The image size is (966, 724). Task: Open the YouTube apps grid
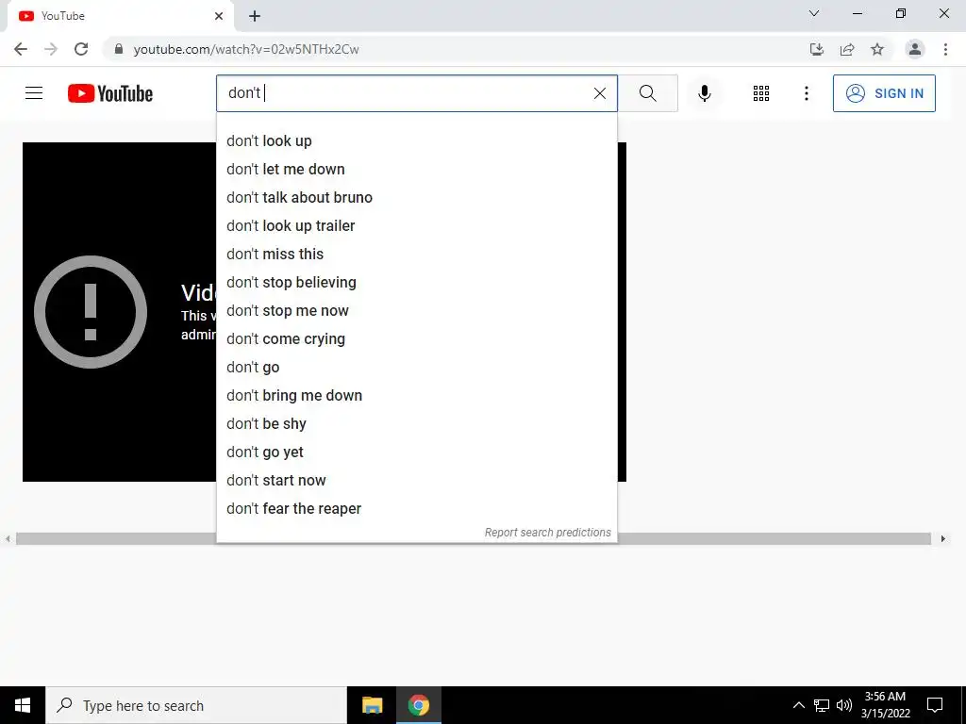tap(761, 93)
